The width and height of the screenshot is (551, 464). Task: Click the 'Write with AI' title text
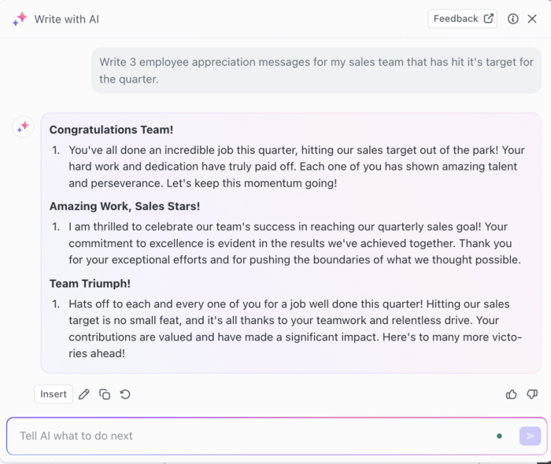pyautogui.click(x=67, y=19)
